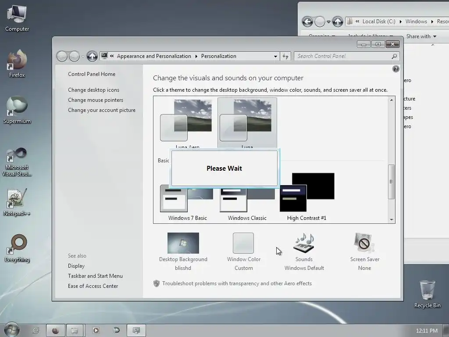Open the media player taskbar icon
The image size is (449, 337).
click(x=96, y=330)
